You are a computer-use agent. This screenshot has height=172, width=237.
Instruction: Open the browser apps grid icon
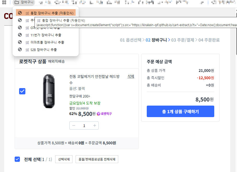(4, 2)
